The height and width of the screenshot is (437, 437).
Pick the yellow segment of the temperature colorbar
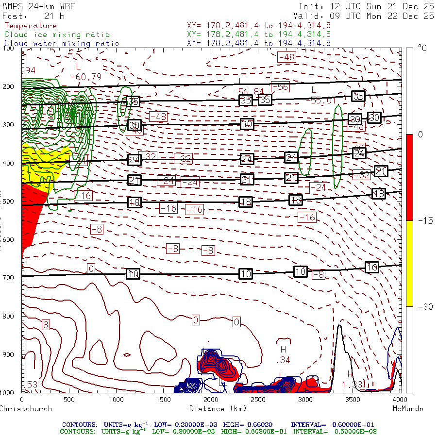409,264
